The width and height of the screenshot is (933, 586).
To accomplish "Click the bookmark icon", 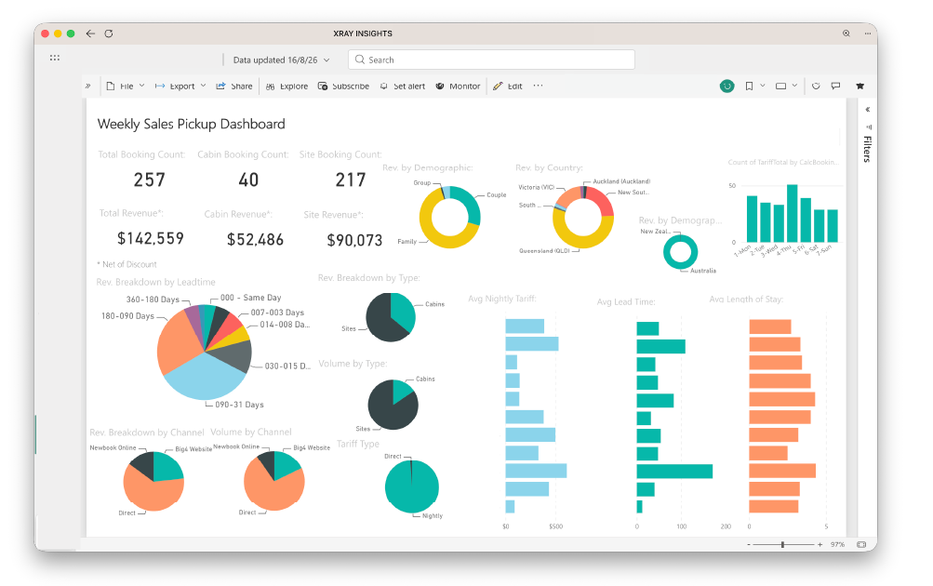I will [749, 86].
